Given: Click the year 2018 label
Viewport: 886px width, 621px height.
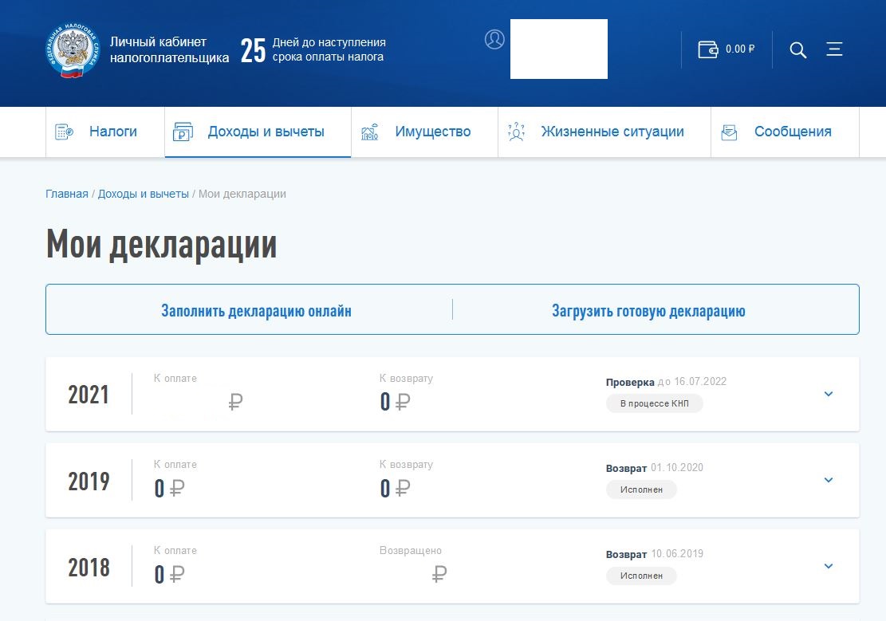Looking at the screenshot, I should tap(89, 568).
